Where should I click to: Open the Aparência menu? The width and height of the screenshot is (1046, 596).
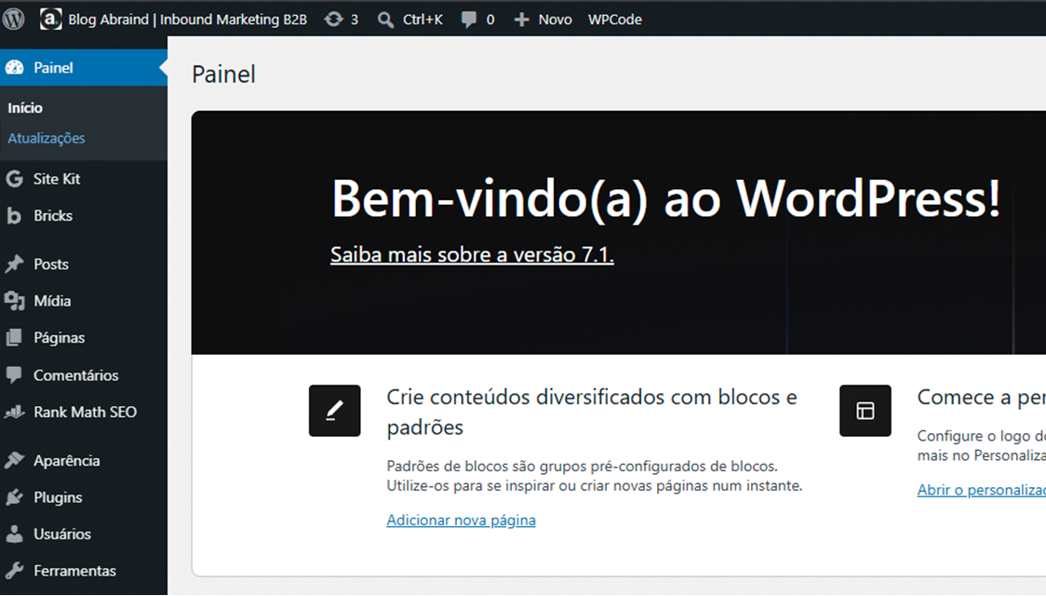[84, 460]
